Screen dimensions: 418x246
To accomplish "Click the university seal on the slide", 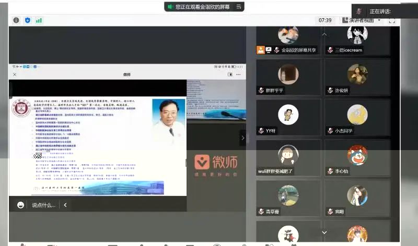I will (21, 107).
